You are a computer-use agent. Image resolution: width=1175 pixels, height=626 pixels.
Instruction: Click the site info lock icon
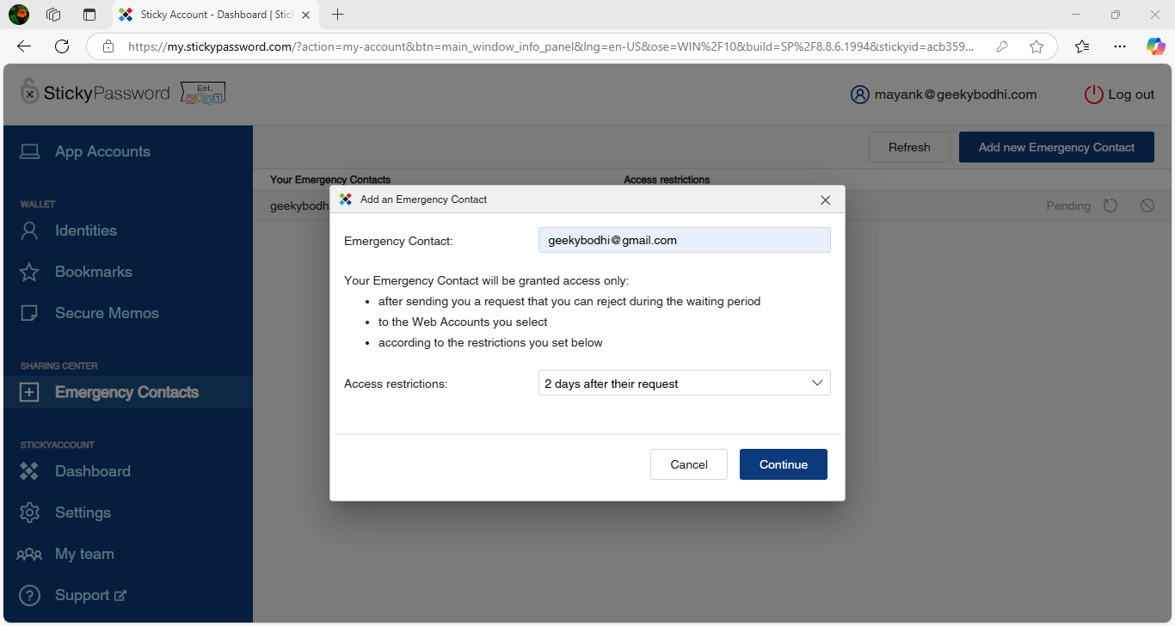(108, 46)
